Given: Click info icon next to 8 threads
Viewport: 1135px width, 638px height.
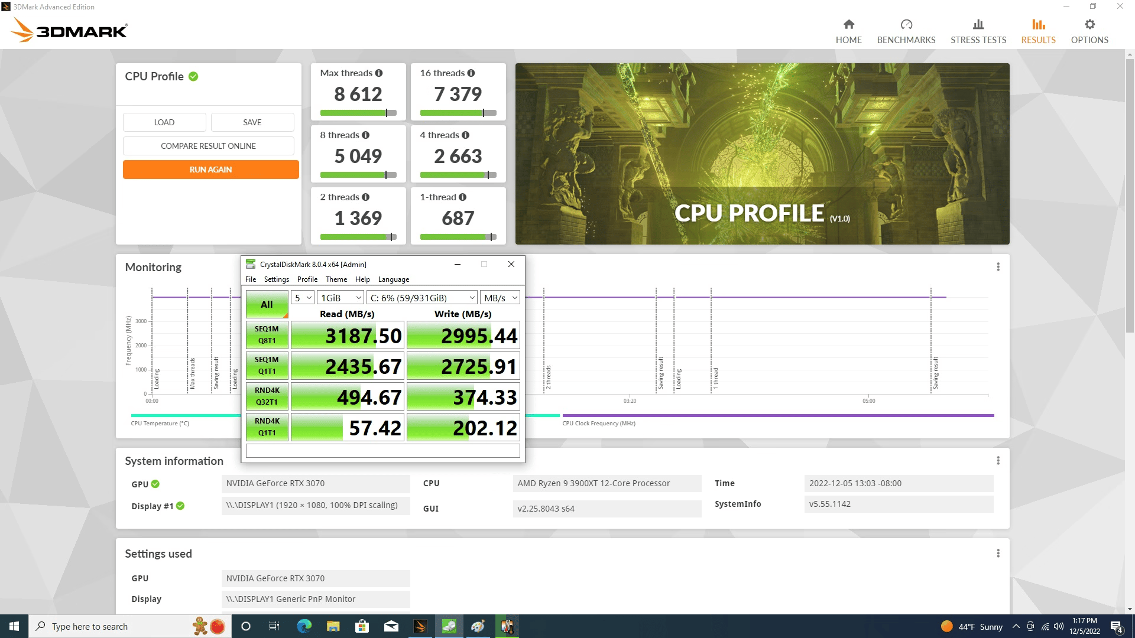Looking at the screenshot, I should [366, 135].
